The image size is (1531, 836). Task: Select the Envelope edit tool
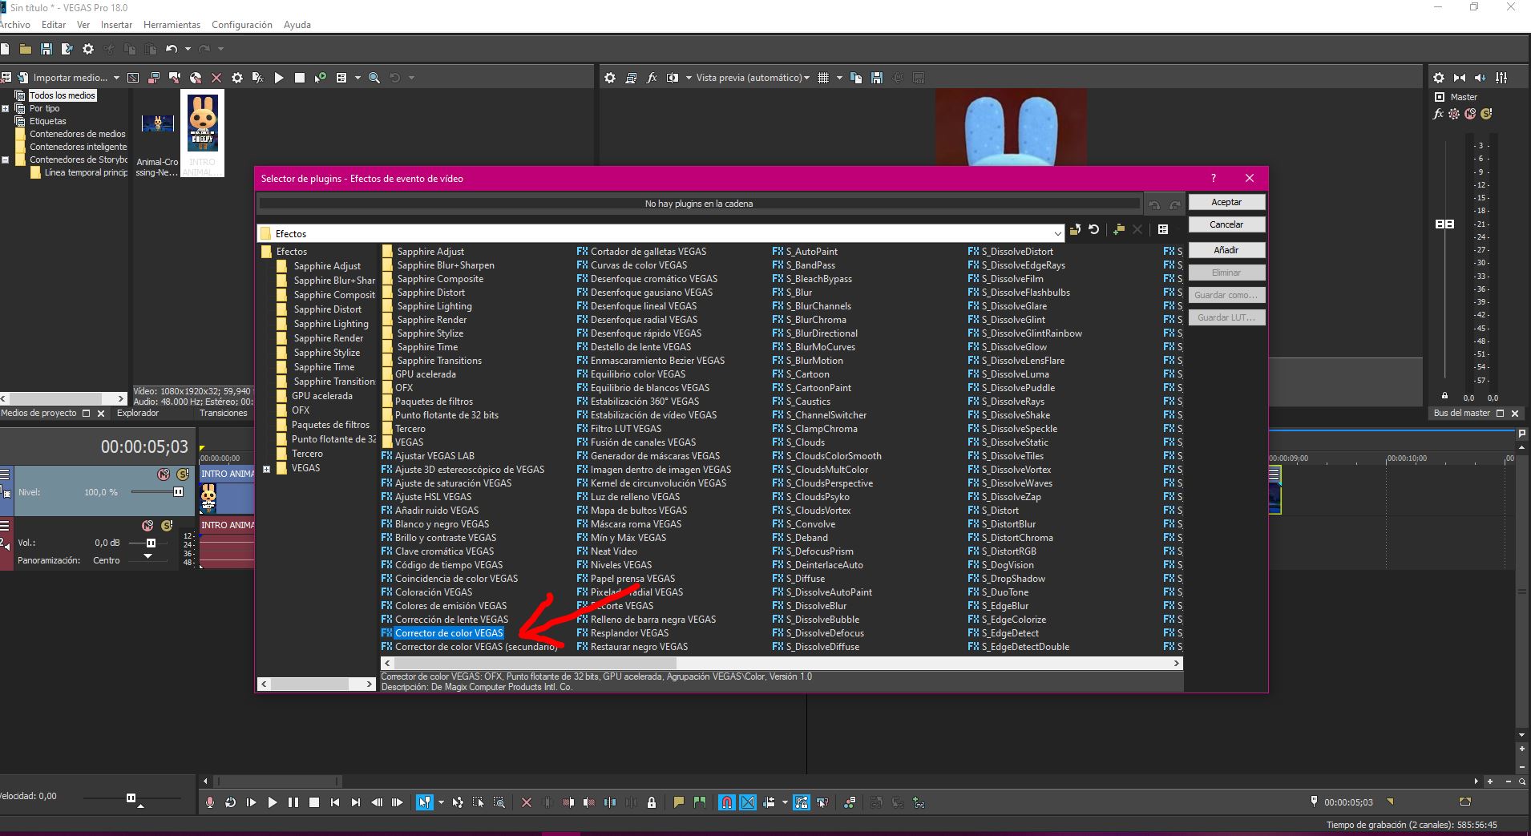[458, 802]
